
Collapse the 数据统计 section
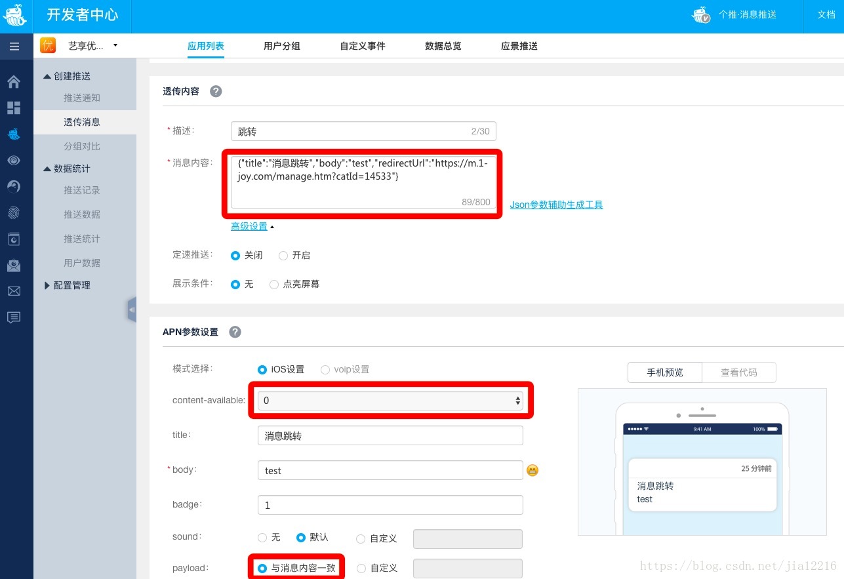[x=66, y=169]
